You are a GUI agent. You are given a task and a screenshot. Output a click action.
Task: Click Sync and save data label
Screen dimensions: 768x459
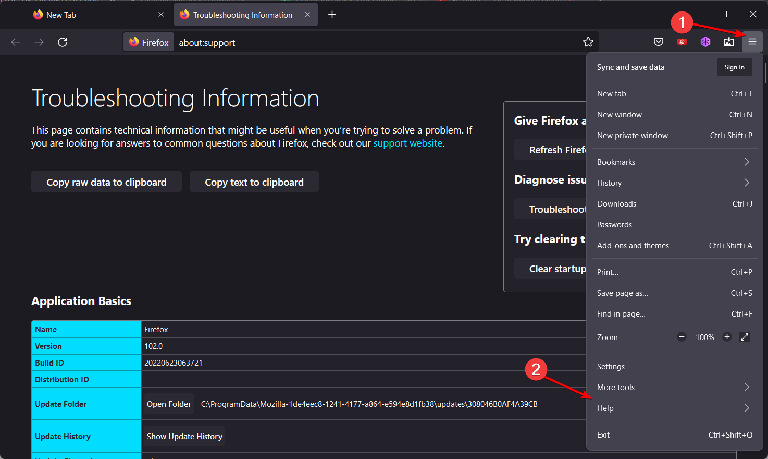pos(630,67)
